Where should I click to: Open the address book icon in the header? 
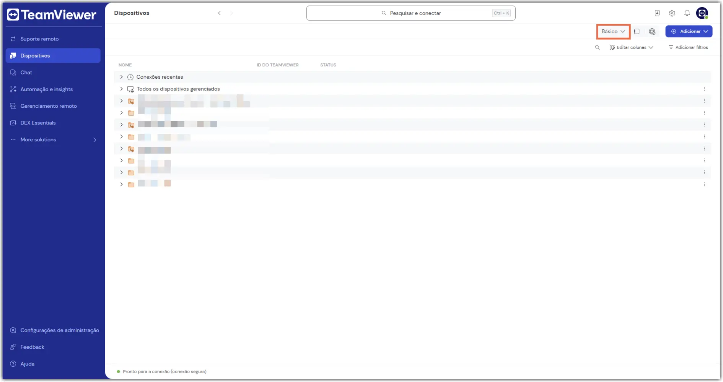click(x=657, y=13)
